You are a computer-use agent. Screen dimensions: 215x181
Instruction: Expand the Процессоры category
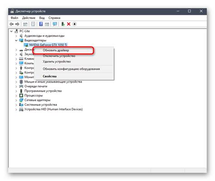16,96
